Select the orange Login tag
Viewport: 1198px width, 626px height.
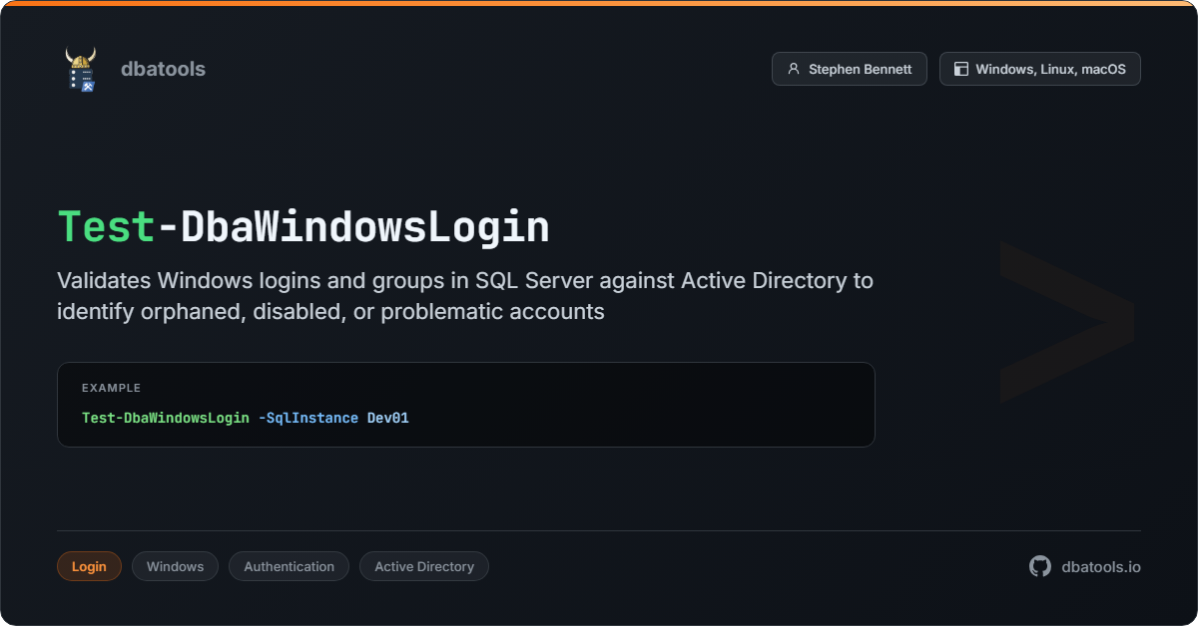click(89, 566)
